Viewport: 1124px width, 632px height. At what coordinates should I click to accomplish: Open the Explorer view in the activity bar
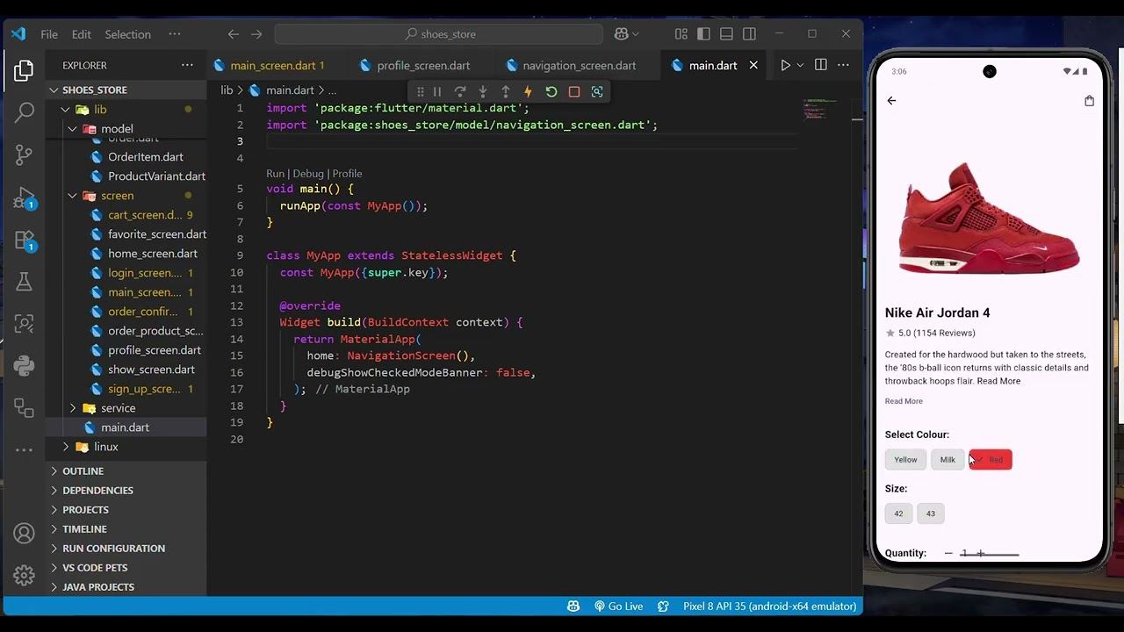click(24, 70)
